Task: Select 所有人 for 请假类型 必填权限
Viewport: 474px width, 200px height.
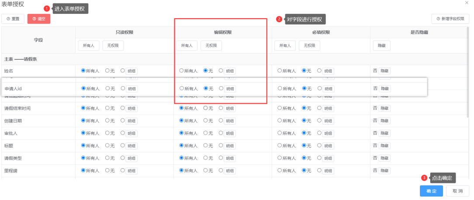Action: [280, 158]
